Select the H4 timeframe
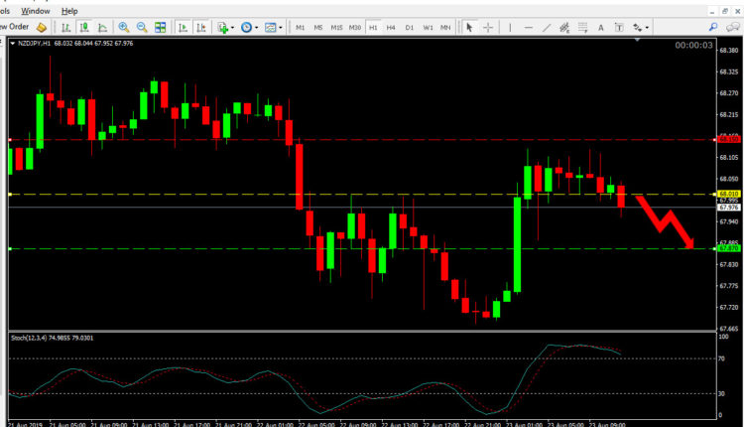 [391, 28]
